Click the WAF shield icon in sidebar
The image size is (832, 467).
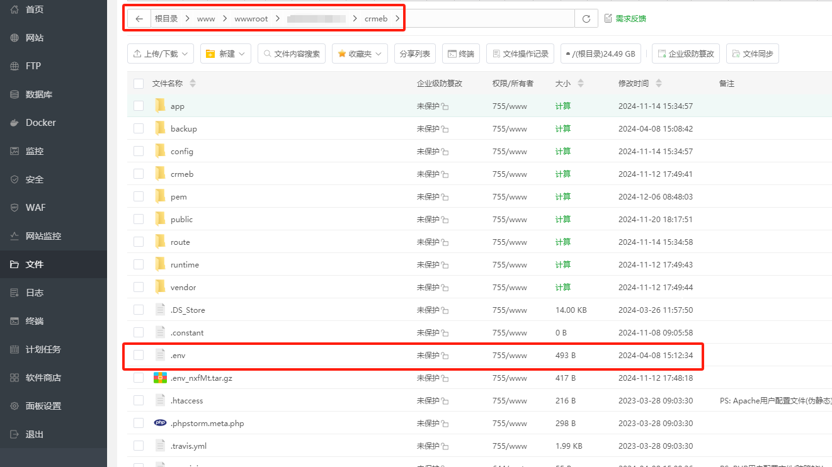pos(14,208)
